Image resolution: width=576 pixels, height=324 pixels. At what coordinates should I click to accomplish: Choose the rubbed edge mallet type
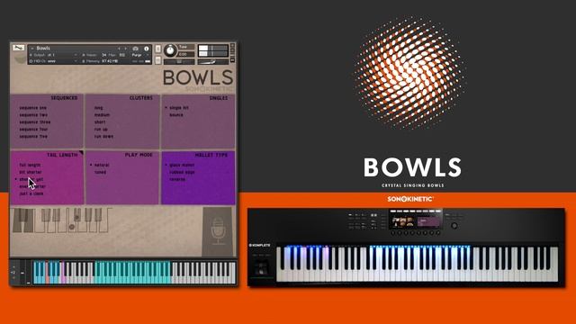click(x=182, y=172)
